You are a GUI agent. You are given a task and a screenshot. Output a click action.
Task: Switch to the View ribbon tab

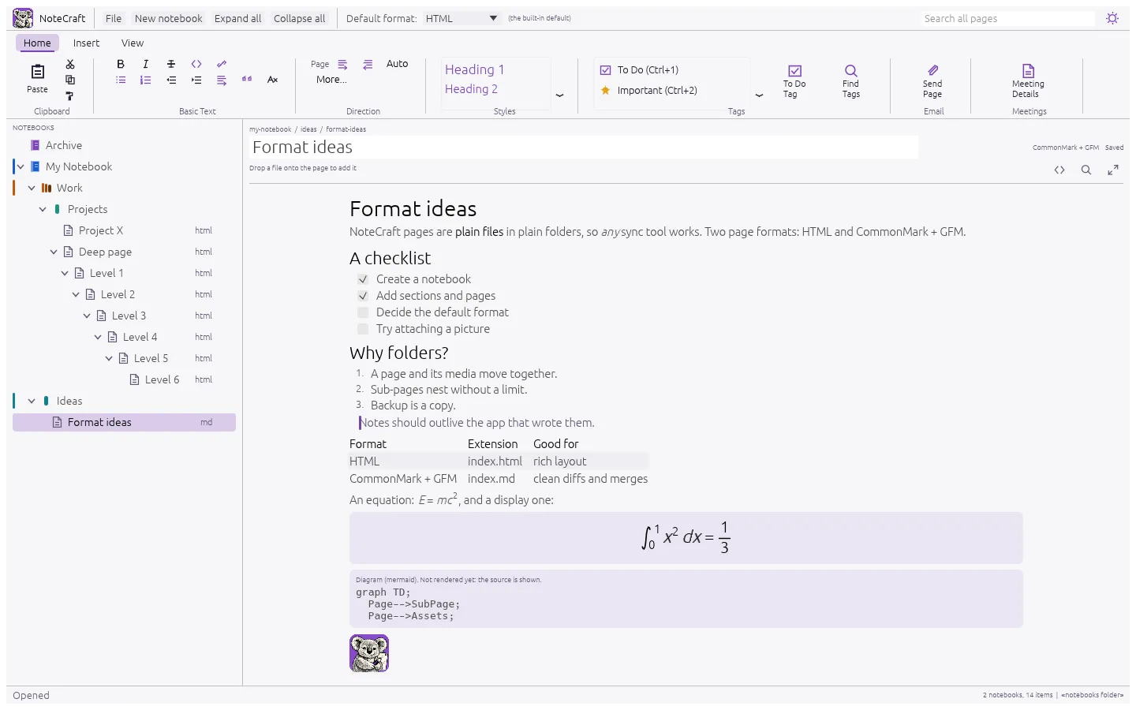133,43
